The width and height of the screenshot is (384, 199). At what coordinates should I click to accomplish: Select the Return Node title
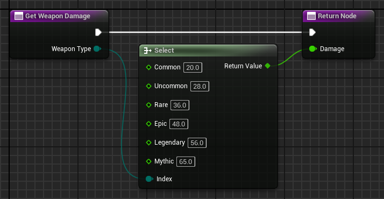337,16
